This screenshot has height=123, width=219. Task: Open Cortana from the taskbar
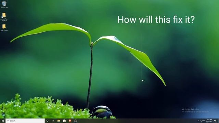tap(47, 121)
